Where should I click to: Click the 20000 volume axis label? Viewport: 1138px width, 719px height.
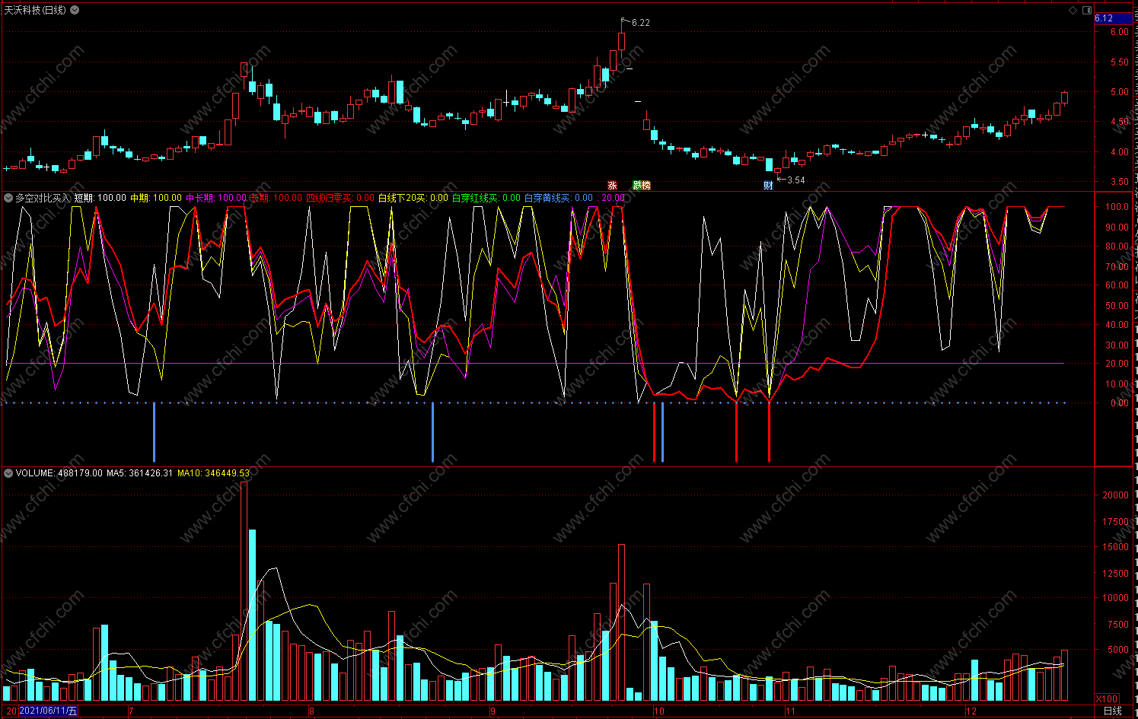(x=1115, y=495)
